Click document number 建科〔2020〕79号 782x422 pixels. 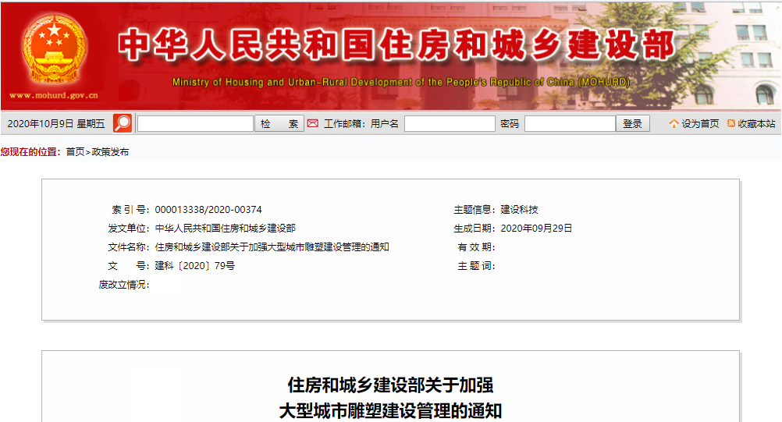point(194,266)
